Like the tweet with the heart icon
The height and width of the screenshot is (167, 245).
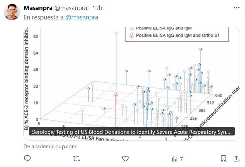pos(126,158)
